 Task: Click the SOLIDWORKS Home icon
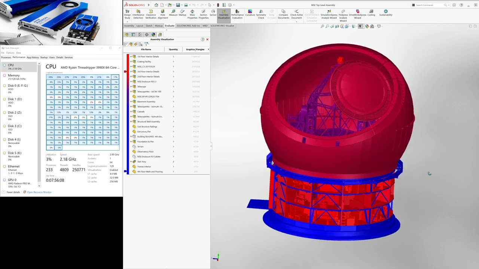156,5
